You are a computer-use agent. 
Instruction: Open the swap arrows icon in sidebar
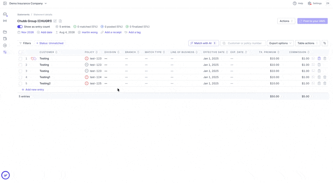(x=5, y=52)
